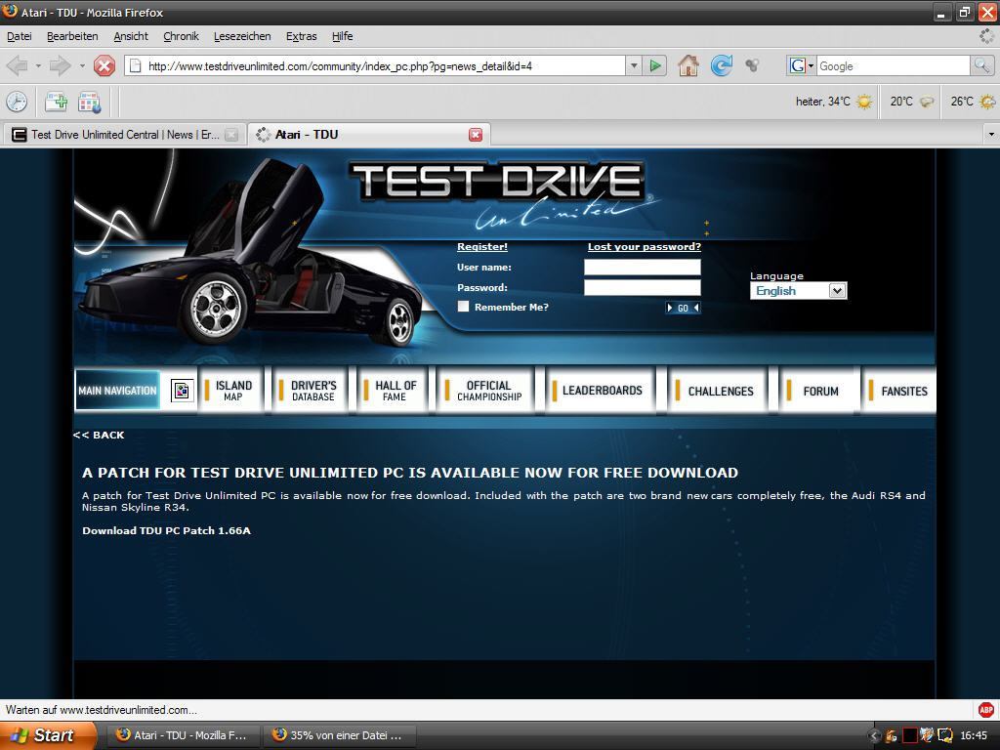Click the 20°C cloudy forecast icon
The image size is (1000, 750).
click(927, 102)
